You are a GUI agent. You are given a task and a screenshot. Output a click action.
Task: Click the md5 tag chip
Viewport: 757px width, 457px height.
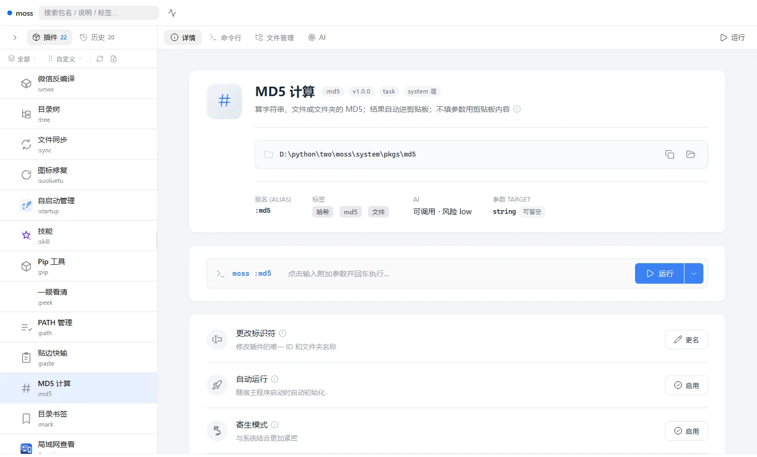[x=351, y=212]
